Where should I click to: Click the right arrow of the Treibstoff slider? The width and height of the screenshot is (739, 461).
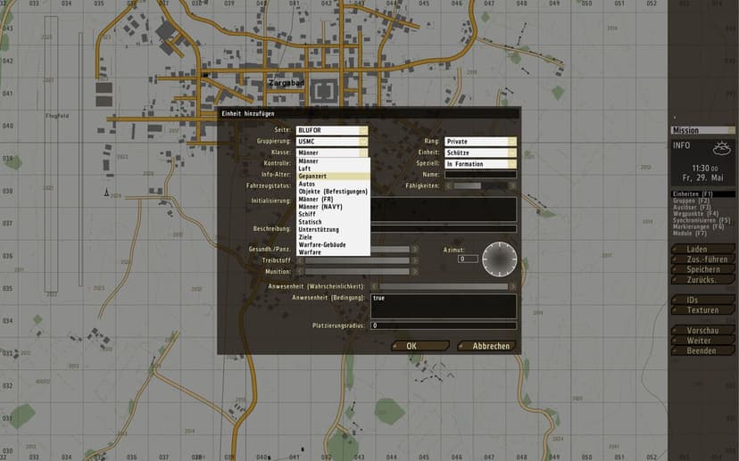415,260
